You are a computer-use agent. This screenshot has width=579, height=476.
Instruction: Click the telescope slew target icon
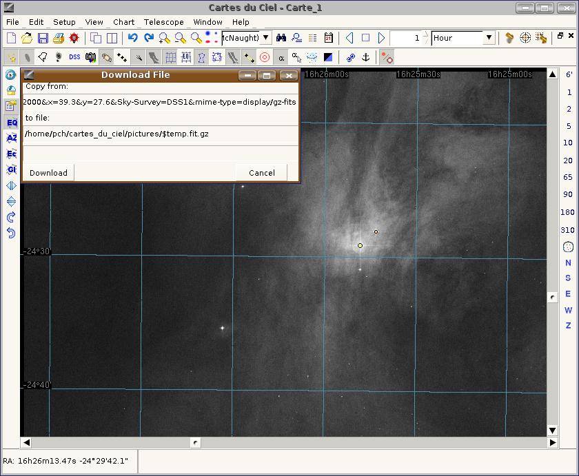pyautogui.click(x=525, y=38)
